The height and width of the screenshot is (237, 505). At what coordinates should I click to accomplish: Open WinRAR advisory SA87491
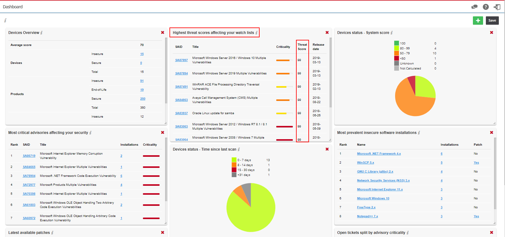click(x=182, y=87)
